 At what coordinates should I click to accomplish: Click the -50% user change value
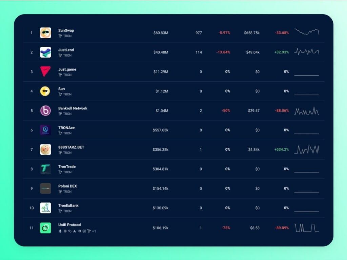tap(226, 111)
